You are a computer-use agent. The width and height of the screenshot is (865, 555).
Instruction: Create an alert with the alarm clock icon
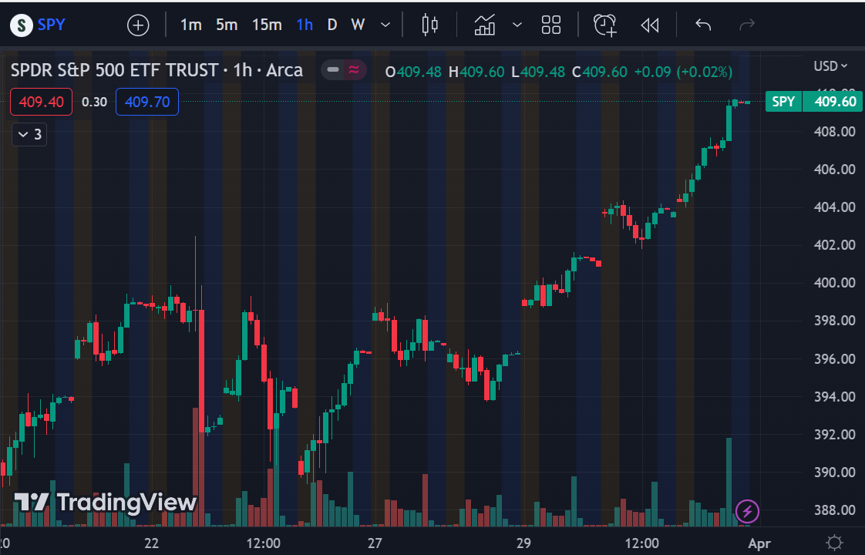click(604, 25)
